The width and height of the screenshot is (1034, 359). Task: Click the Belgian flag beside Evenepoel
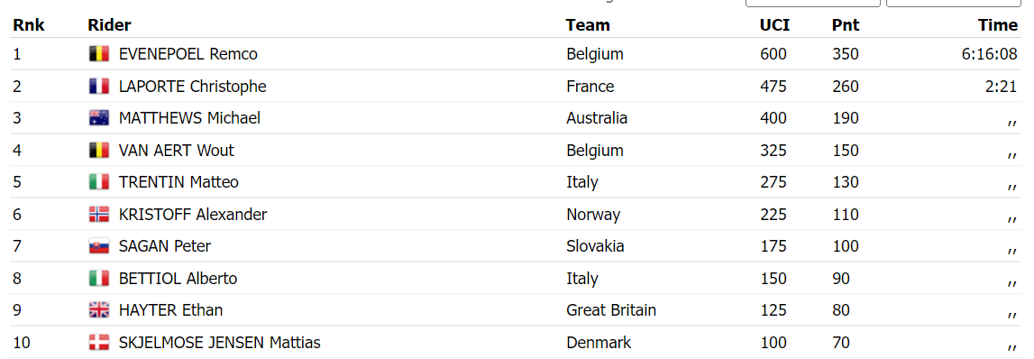click(98, 54)
